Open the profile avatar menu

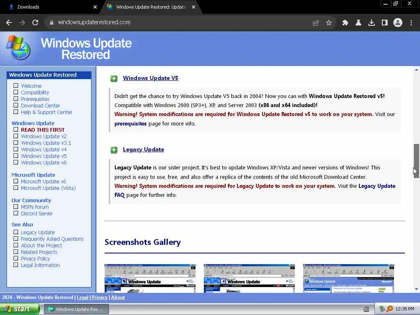point(398,23)
